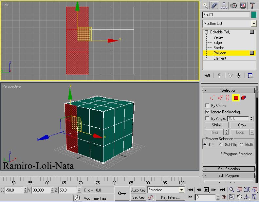This screenshot has width=259, height=202.
Task: Click the Make Unique icon
Action: pyautogui.click(x=231, y=76)
